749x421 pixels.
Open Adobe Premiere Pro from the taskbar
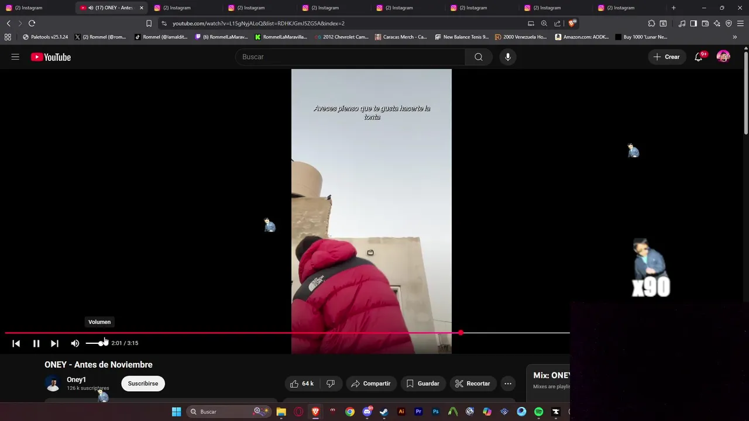[x=418, y=412]
